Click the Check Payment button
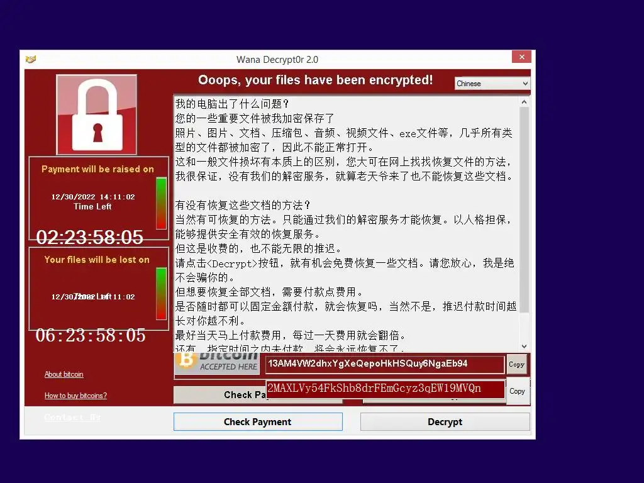The image size is (644, 483). [258, 422]
